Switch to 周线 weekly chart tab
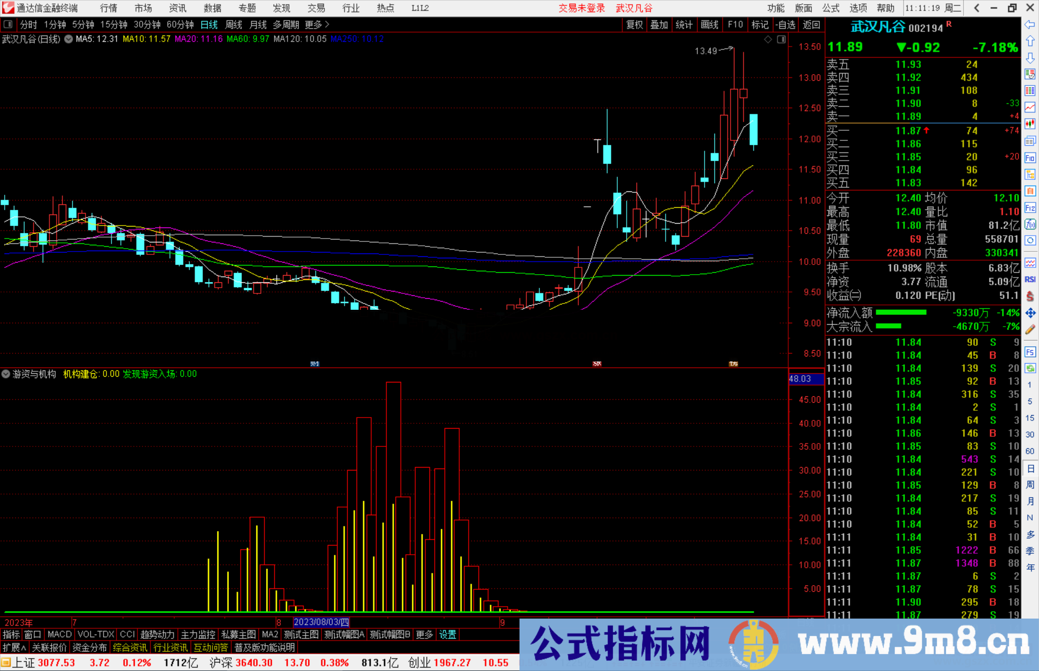Image resolution: width=1039 pixels, height=671 pixels. 234,25
